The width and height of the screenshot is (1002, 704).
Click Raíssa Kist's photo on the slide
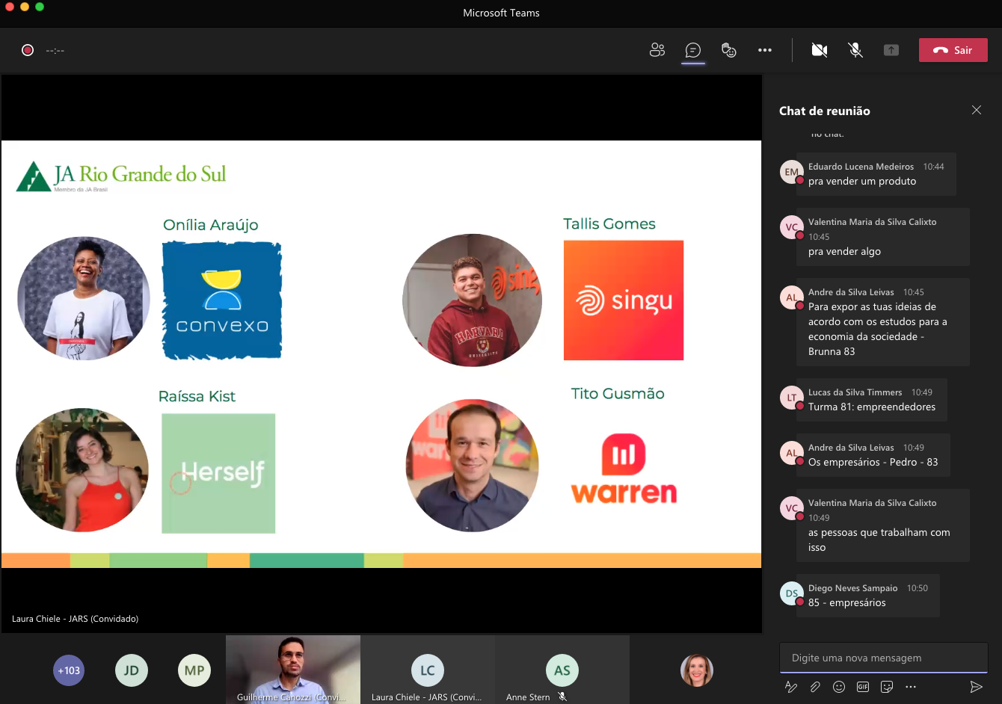click(x=82, y=470)
